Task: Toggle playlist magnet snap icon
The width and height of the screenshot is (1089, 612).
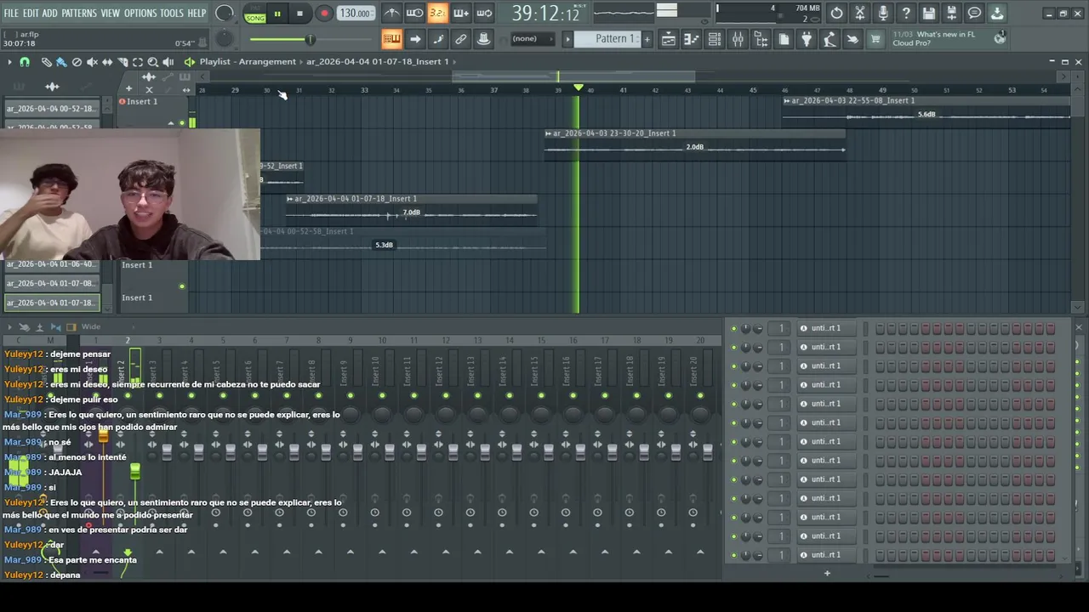Action: tap(25, 62)
